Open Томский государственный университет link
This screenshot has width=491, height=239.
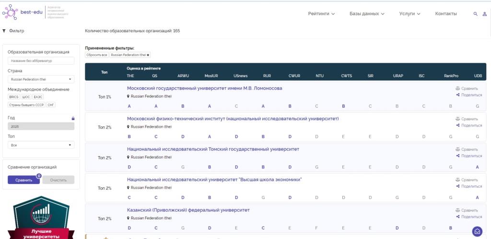(213, 149)
